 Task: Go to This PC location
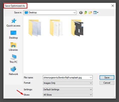point(13,59)
